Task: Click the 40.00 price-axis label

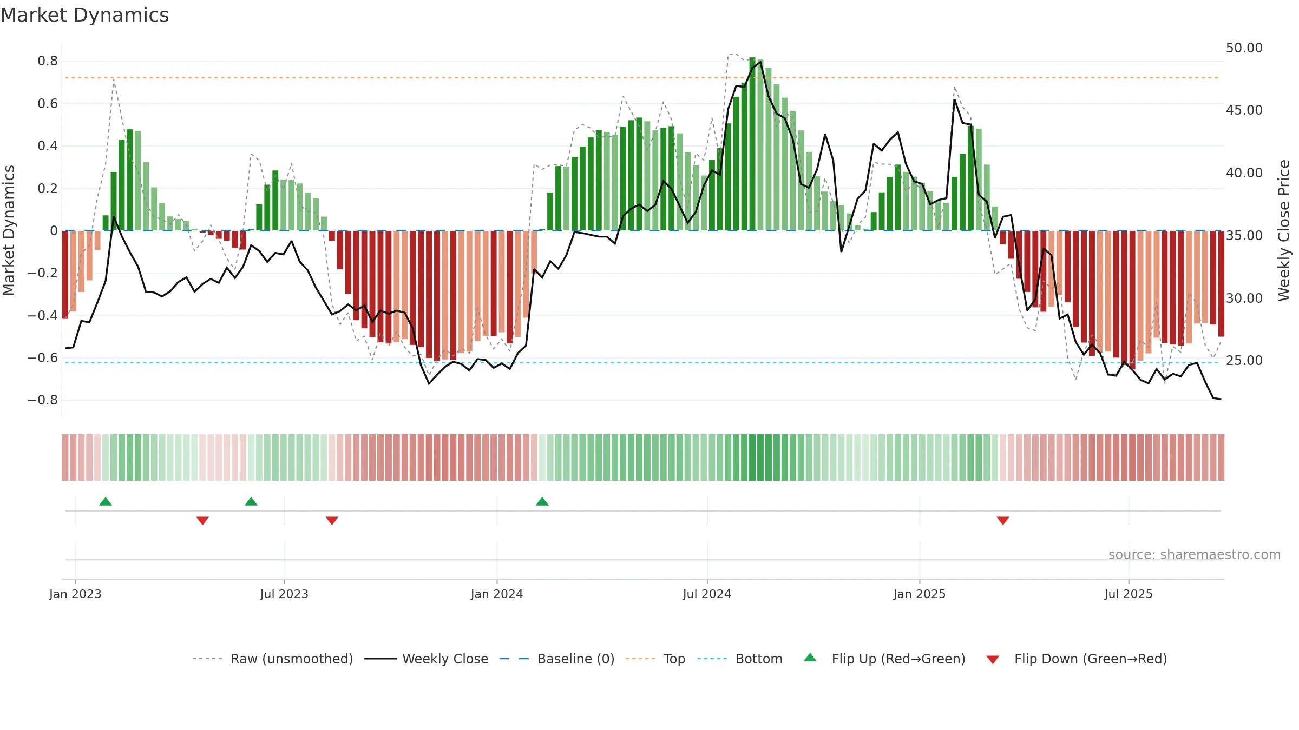Action: tap(1244, 173)
